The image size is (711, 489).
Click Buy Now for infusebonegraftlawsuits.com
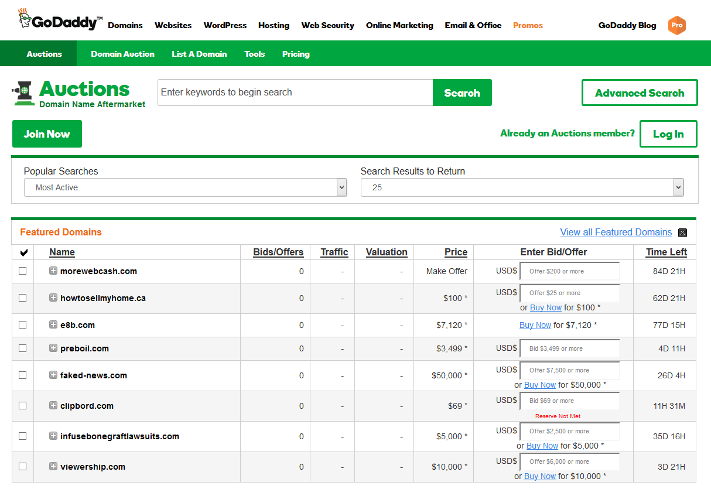542,446
